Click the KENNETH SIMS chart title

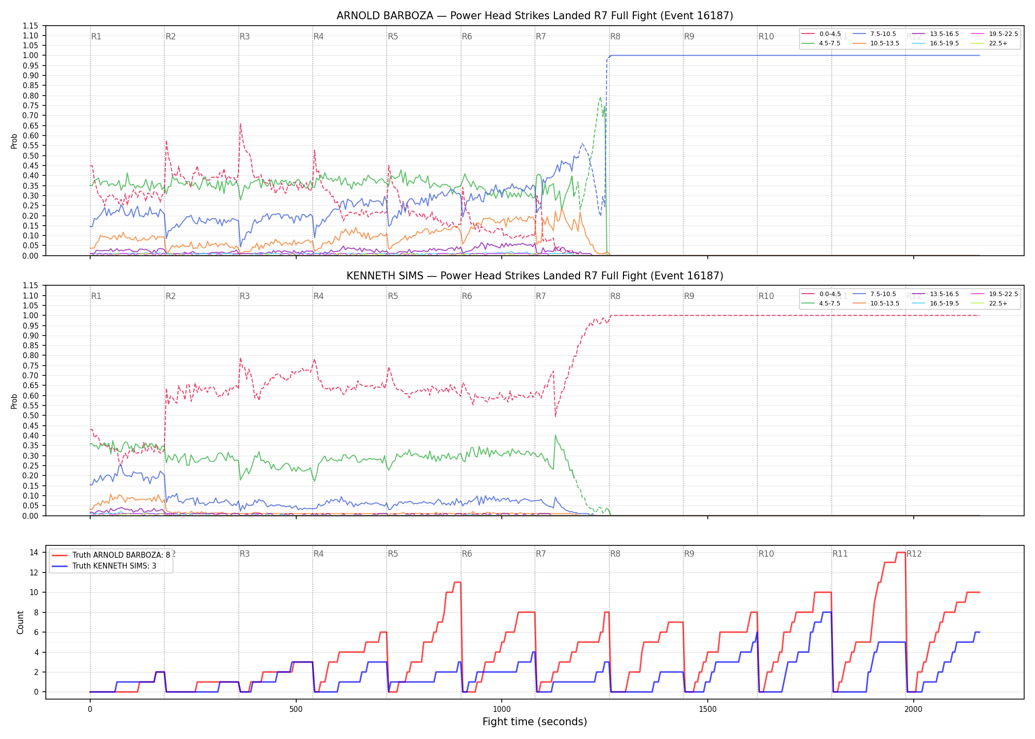(535, 276)
